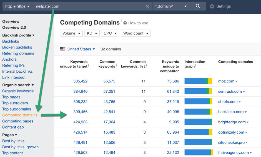
Task: Expand the optimizely.com dropdown arrow
Action: [x=246, y=133]
